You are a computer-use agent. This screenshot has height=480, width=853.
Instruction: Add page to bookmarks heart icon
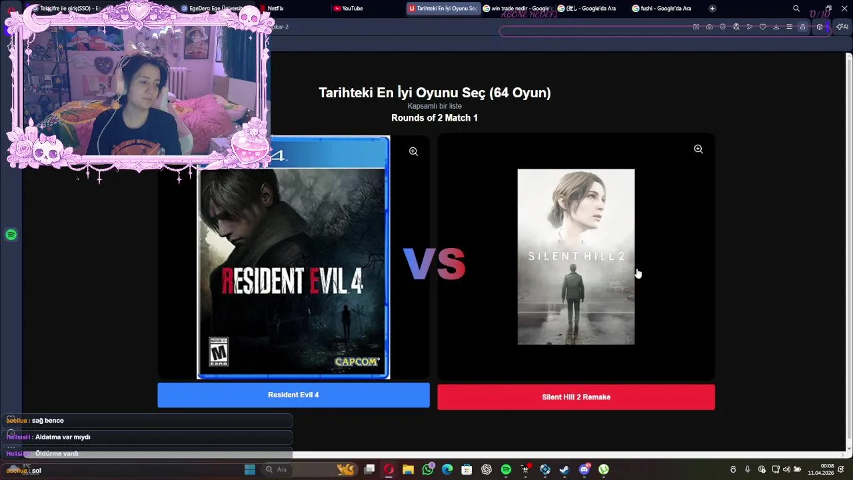(x=763, y=27)
